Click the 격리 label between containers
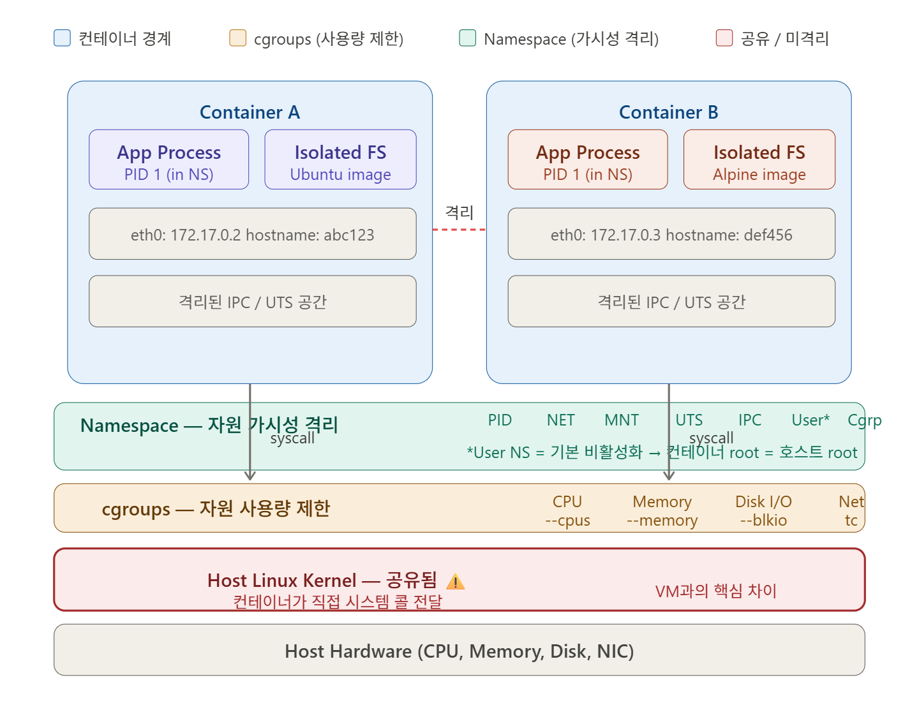919x703 pixels. point(459,212)
